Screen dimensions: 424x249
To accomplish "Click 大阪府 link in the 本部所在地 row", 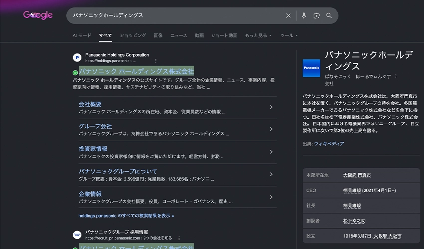I will pos(349,175).
